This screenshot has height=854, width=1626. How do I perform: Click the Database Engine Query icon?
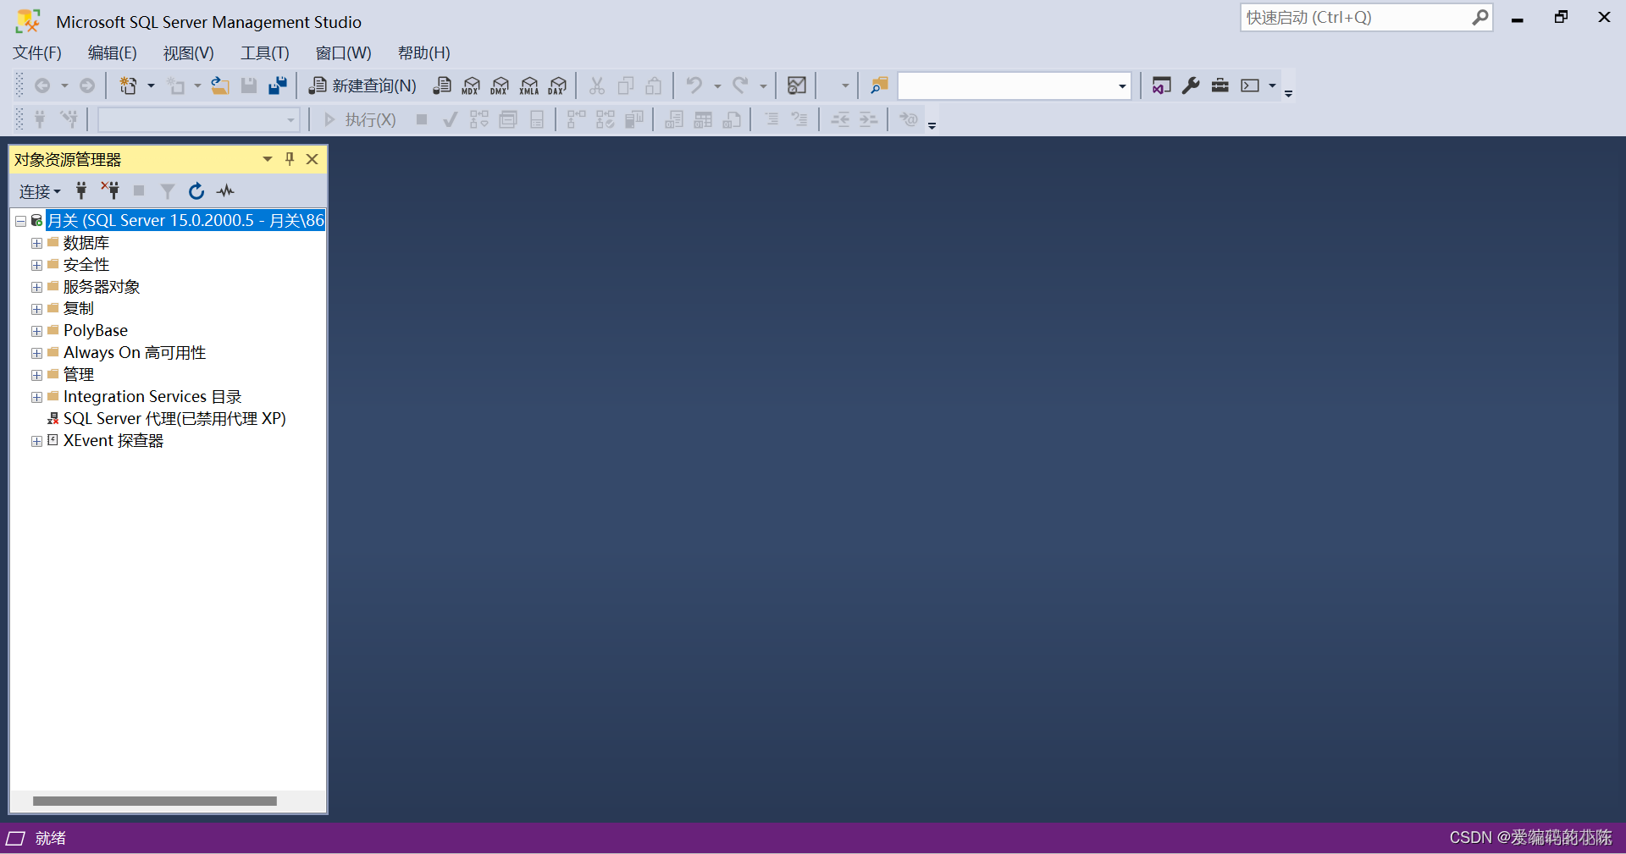coord(442,85)
